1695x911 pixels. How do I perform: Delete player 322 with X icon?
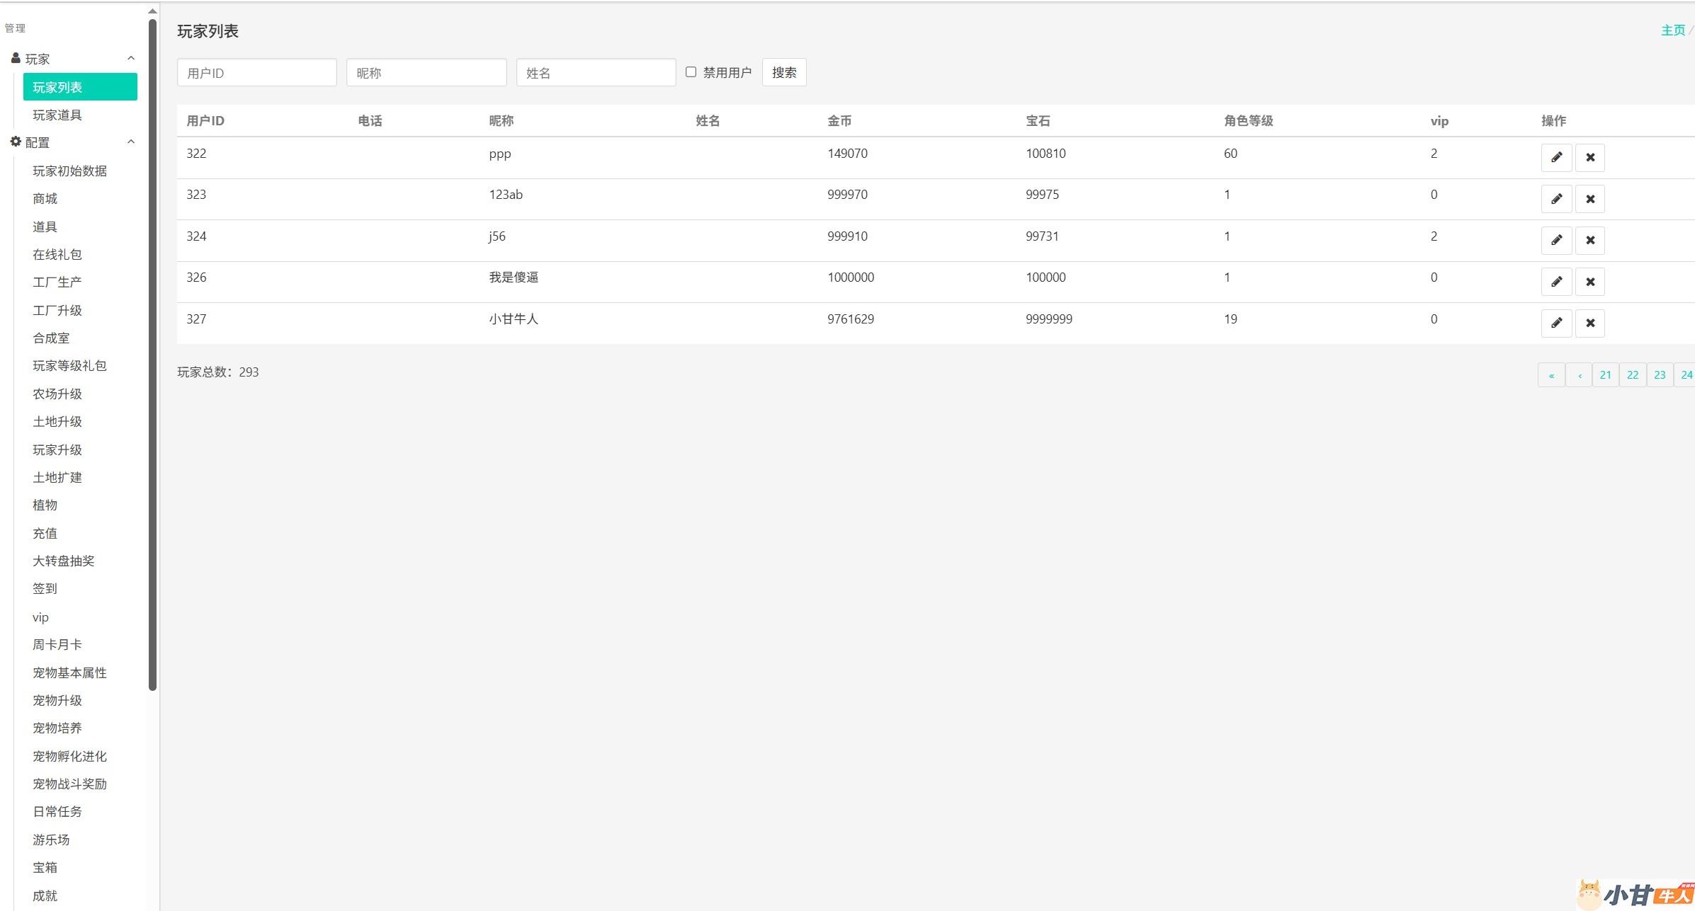coord(1589,157)
